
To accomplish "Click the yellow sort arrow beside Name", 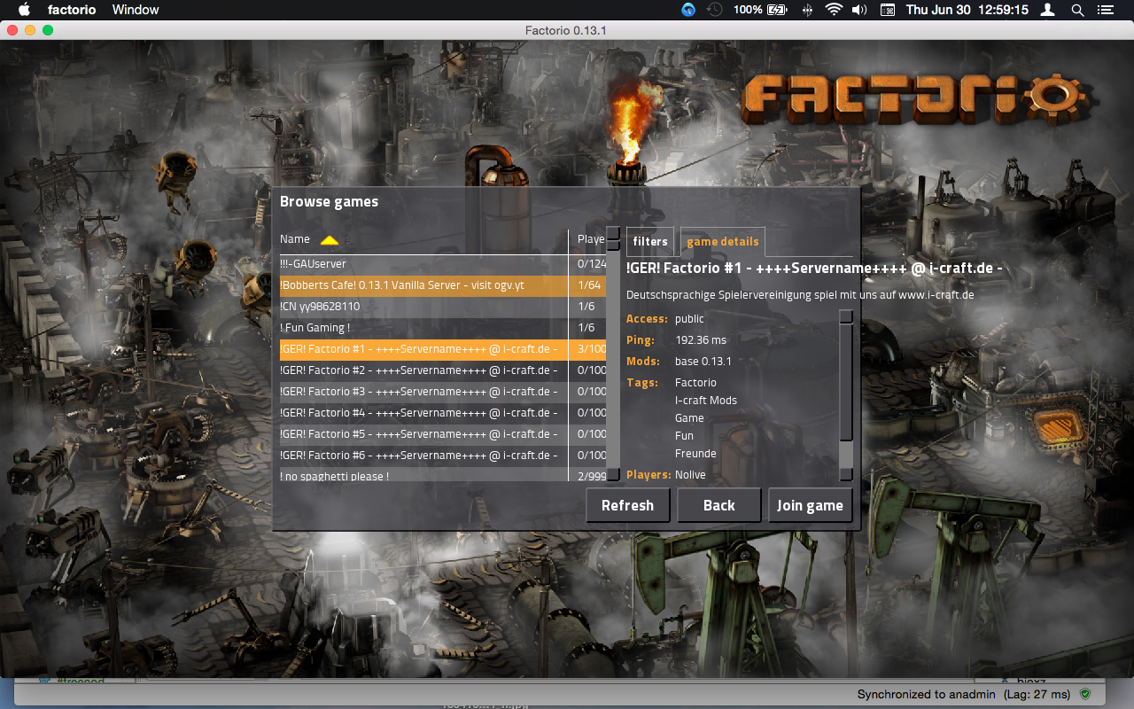I will (330, 239).
